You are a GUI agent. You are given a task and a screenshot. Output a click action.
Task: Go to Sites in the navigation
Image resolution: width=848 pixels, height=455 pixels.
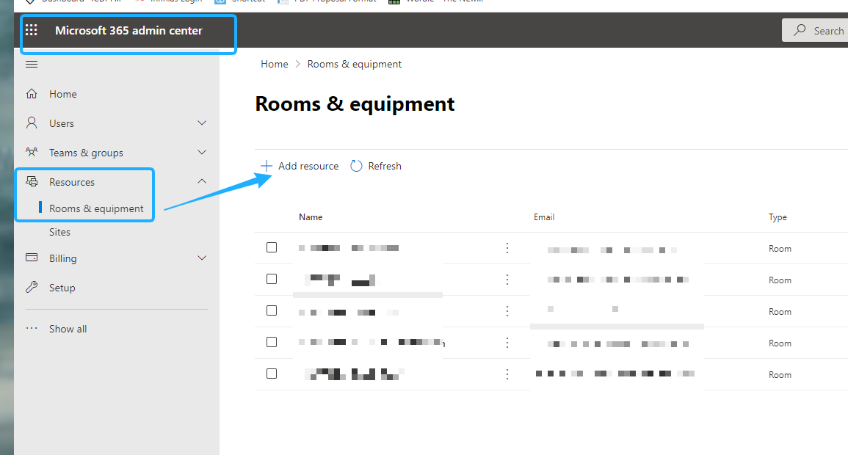[x=59, y=231]
